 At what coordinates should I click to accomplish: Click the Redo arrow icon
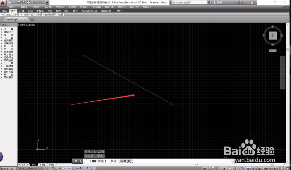click(x=40, y=2)
